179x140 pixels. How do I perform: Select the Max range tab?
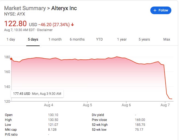(167, 39)
